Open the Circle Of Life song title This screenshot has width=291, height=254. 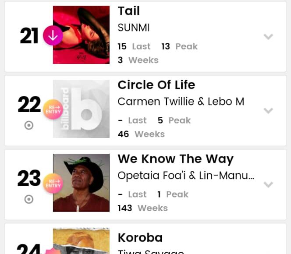tap(156, 85)
